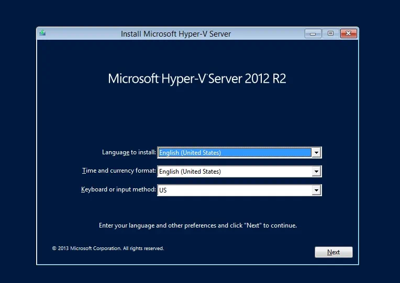Viewport: 400px width, 283px height.
Task: Expand the Keyboard or input method dropdown arrow
Action: point(316,190)
